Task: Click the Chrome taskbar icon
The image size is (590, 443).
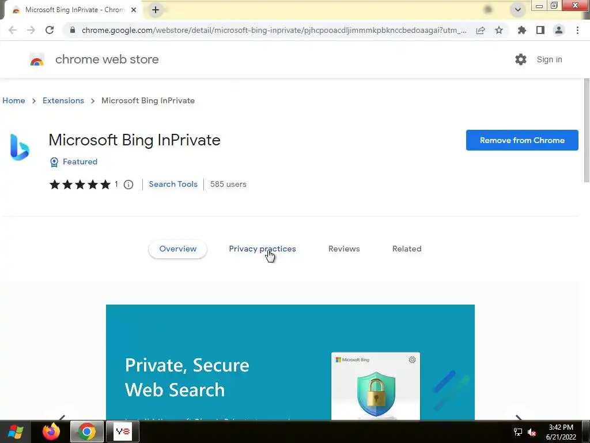Action: 86,431
